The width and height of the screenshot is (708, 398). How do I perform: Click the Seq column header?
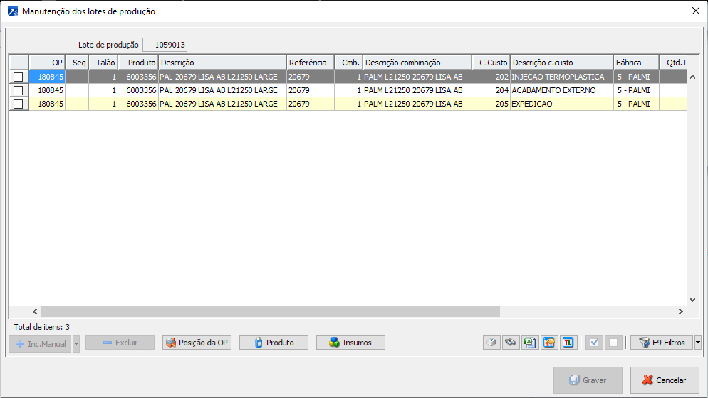click(x=77, y=63)
